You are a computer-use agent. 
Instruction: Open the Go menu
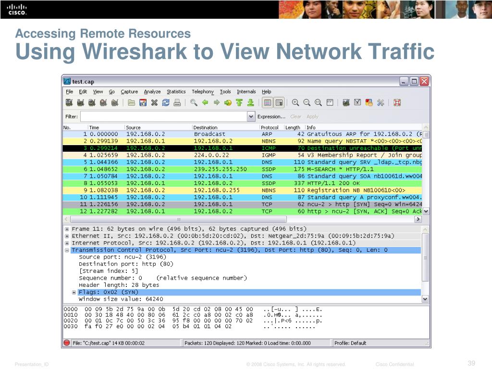111,92
